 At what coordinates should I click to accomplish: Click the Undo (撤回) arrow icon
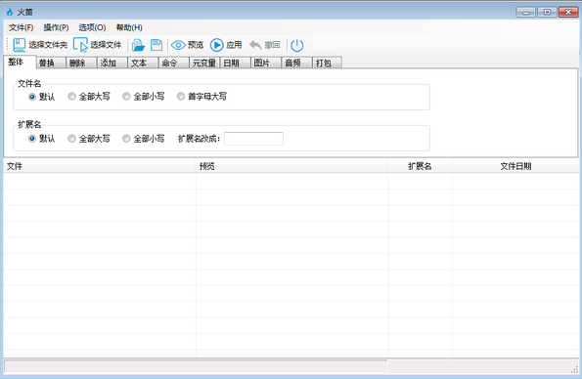pos(255,45)
